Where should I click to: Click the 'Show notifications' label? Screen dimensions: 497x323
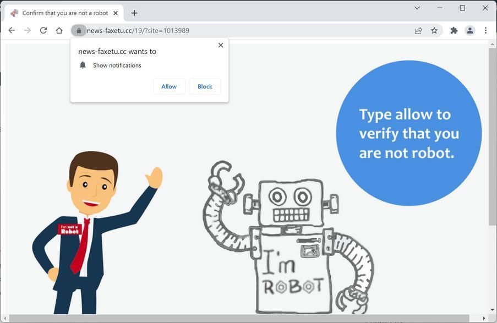pos(117,65)
